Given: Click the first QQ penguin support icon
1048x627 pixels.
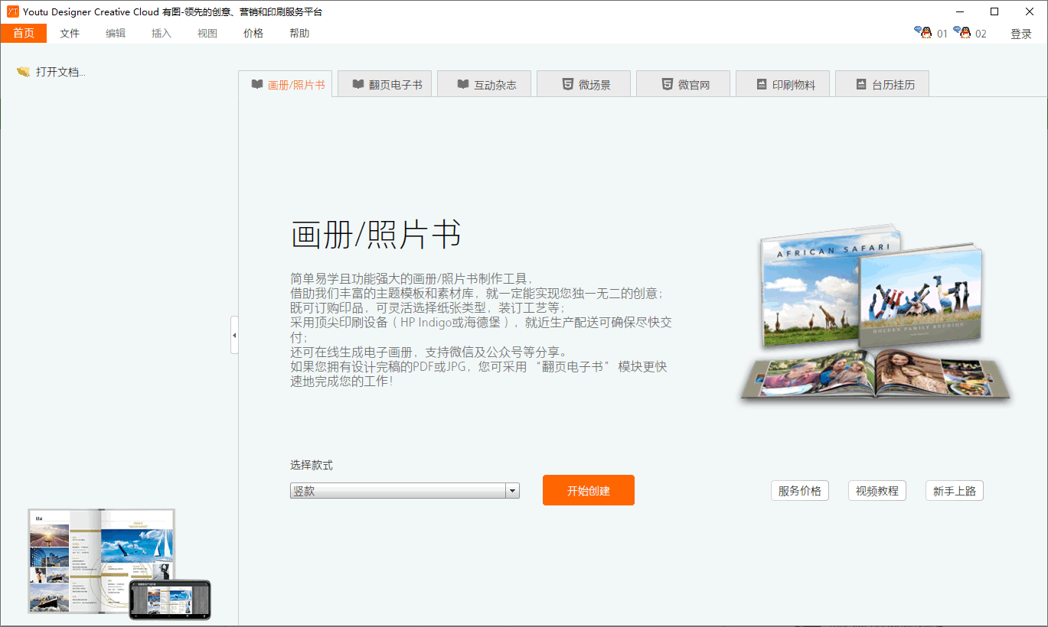Looking at the screenshot, I should (923, 32).
